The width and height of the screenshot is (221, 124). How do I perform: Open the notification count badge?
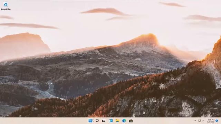click(x=217, y=121)
